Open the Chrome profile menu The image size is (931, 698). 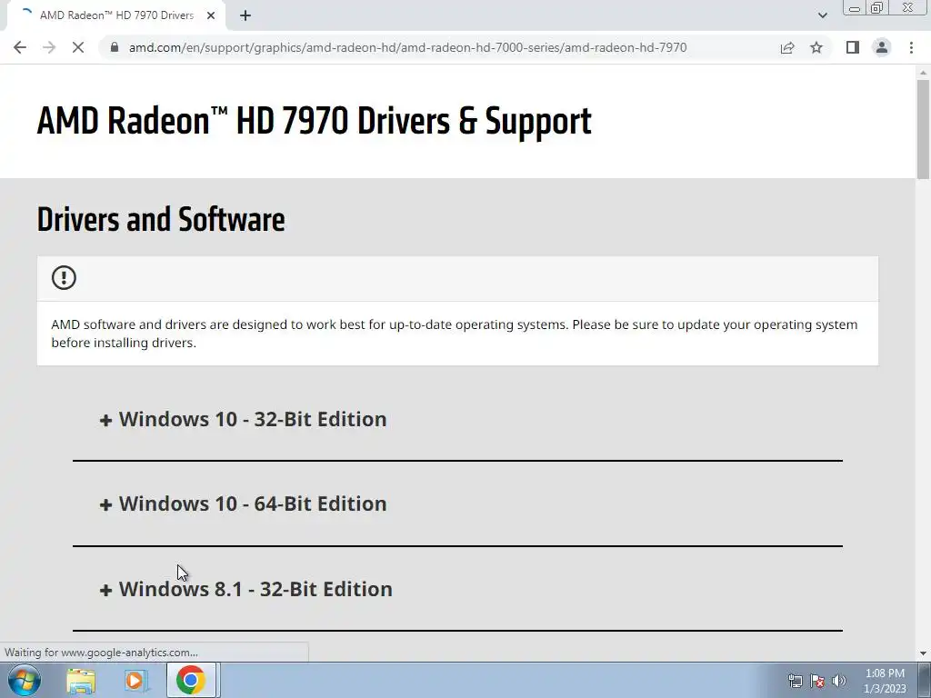(882, 47)
